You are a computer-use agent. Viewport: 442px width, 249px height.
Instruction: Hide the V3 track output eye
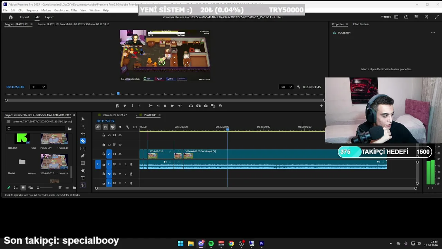click(x=120, y=135)
